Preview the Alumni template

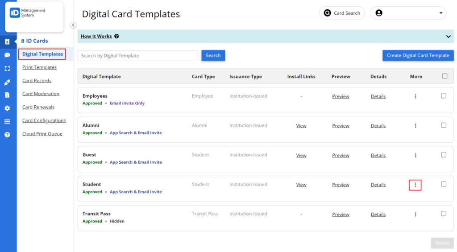click(x=341, y=126)
